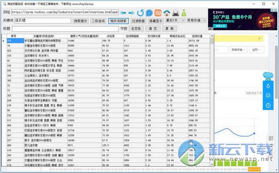279x173 pixels.
Task: Sort by the 支付转化率 column header
Action: tap(155, 36)
